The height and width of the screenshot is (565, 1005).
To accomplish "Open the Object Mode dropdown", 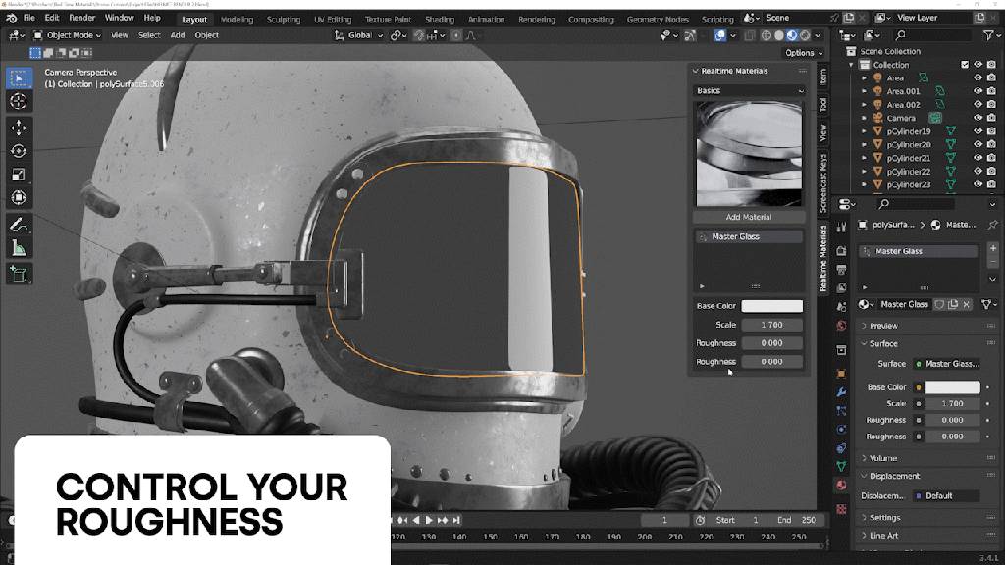I will coord(69,35).
